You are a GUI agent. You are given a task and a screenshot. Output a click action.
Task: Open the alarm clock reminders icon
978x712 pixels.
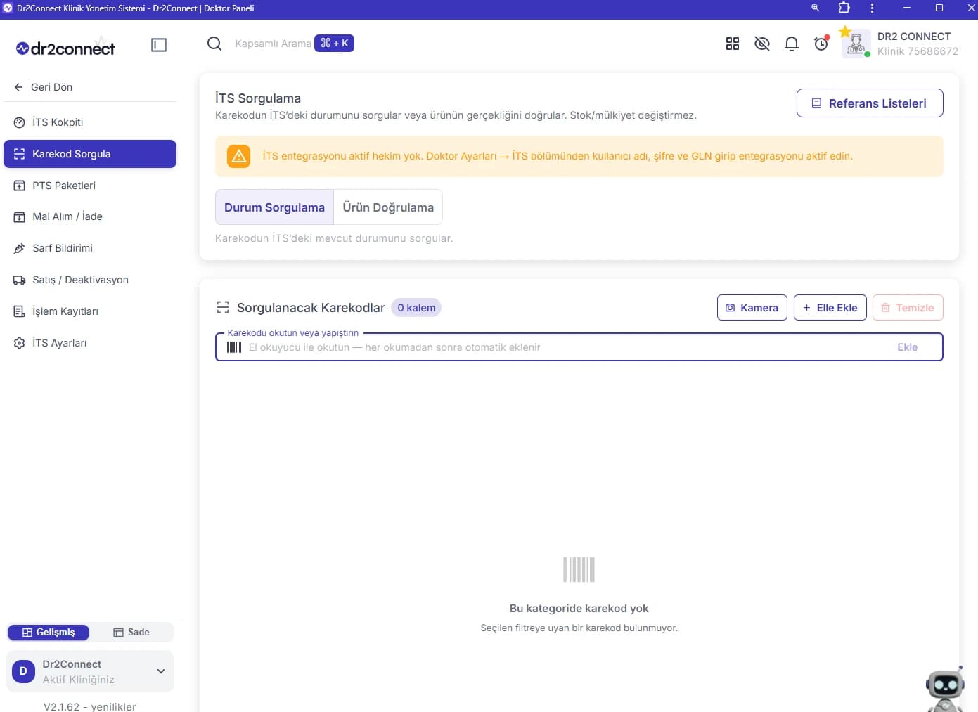pyautogui.click(x=821, y=44)
